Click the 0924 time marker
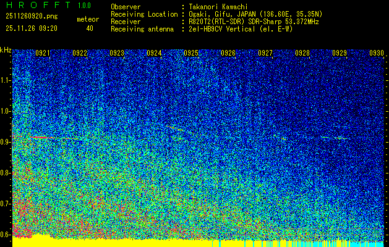 click(x=154, y=53)
